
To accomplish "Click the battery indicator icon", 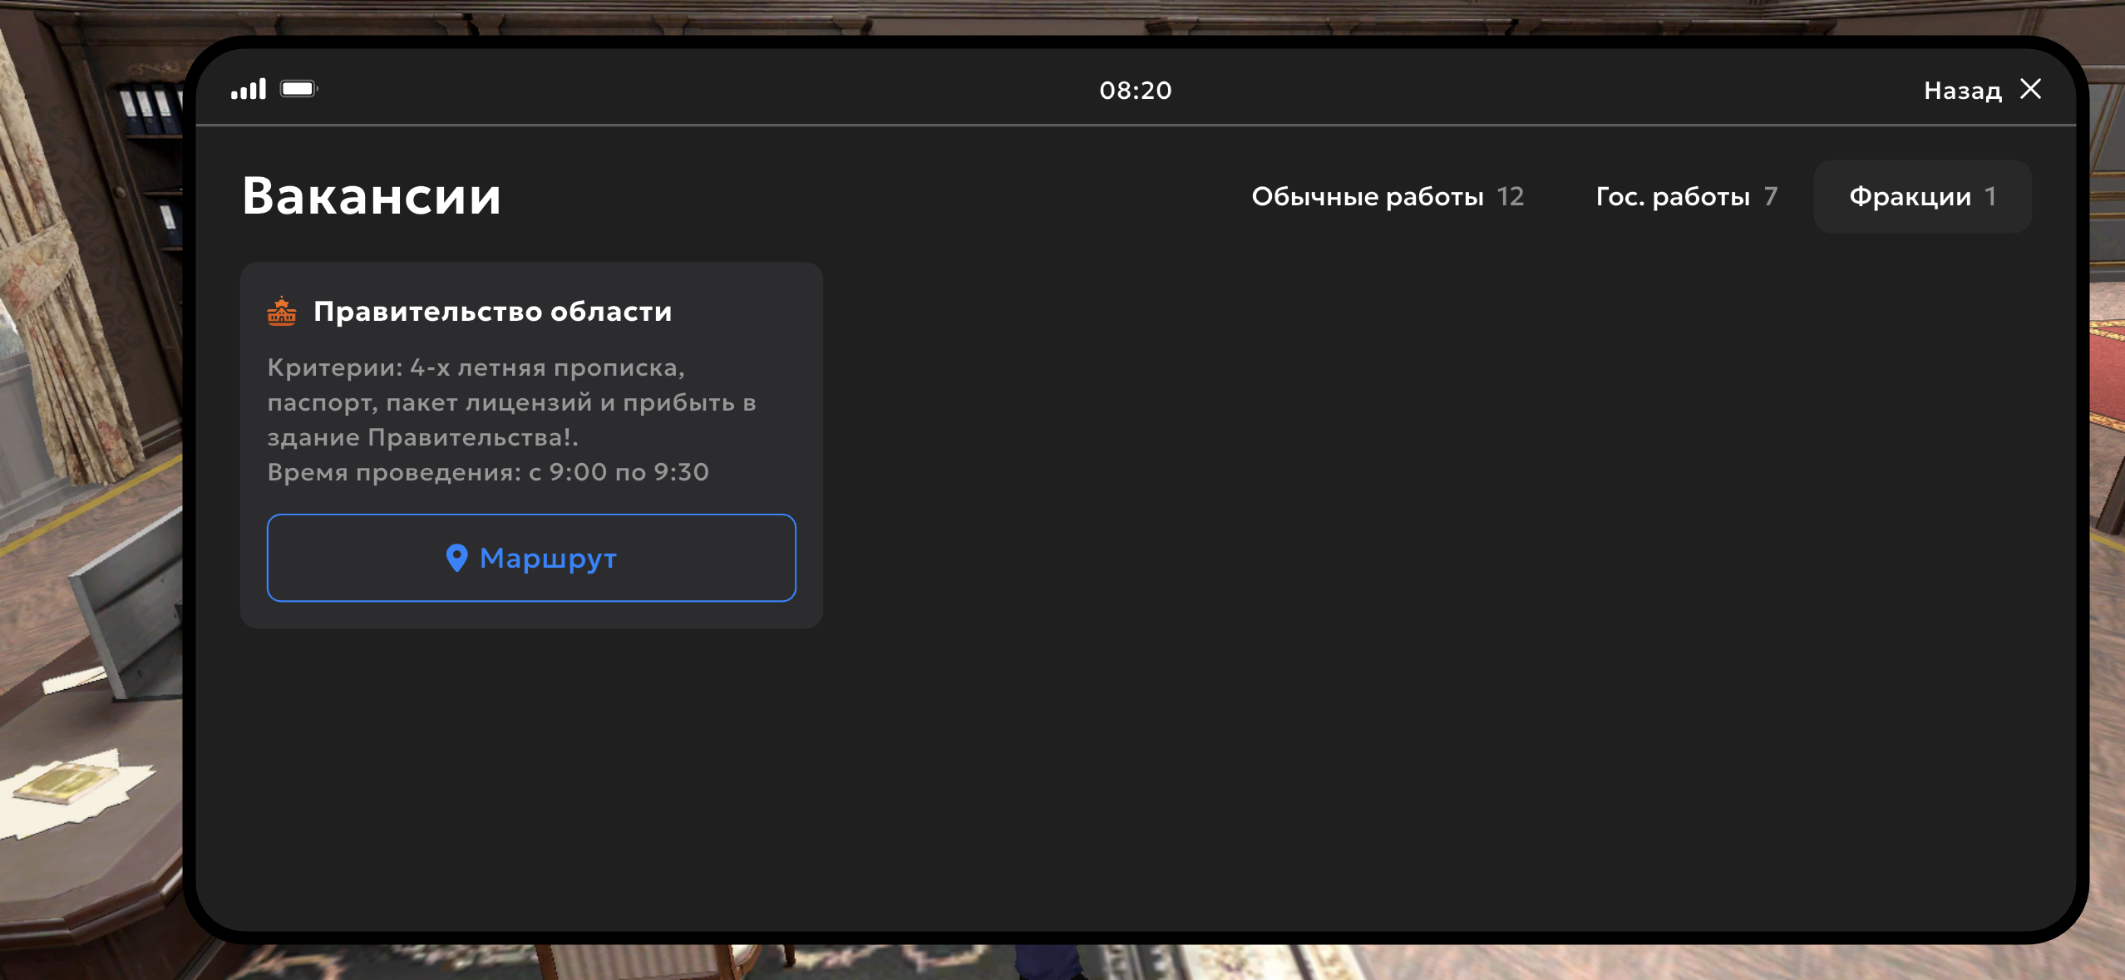I will pos(298,89).
